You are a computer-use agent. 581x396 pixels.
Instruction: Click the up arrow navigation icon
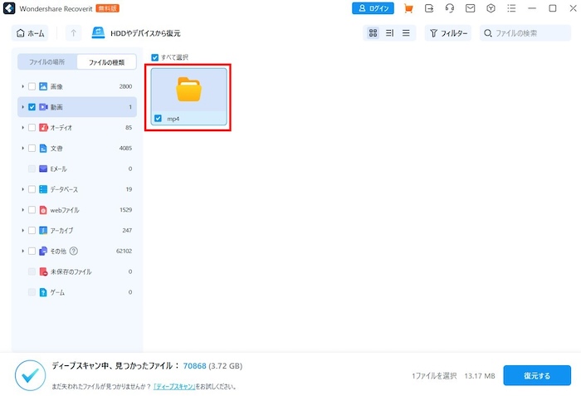click(x=73, y=33)
